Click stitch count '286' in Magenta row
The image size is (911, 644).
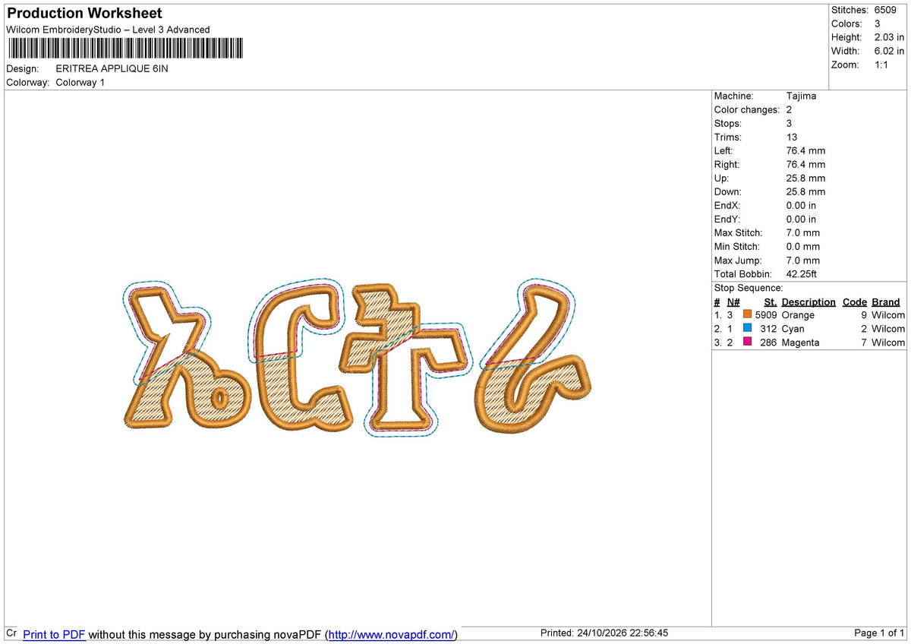768,342
